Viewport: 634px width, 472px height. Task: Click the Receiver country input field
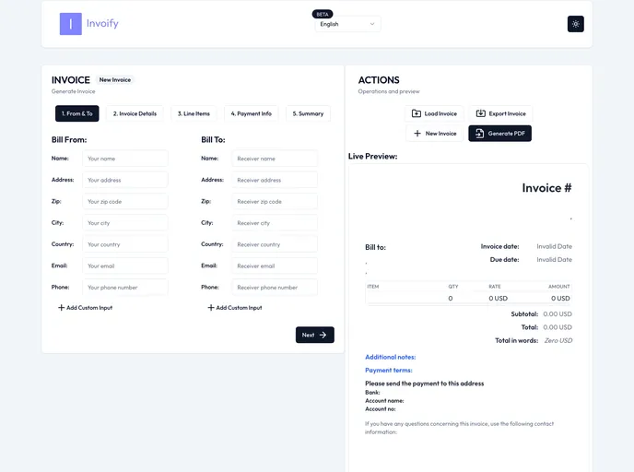coord(275,244)
